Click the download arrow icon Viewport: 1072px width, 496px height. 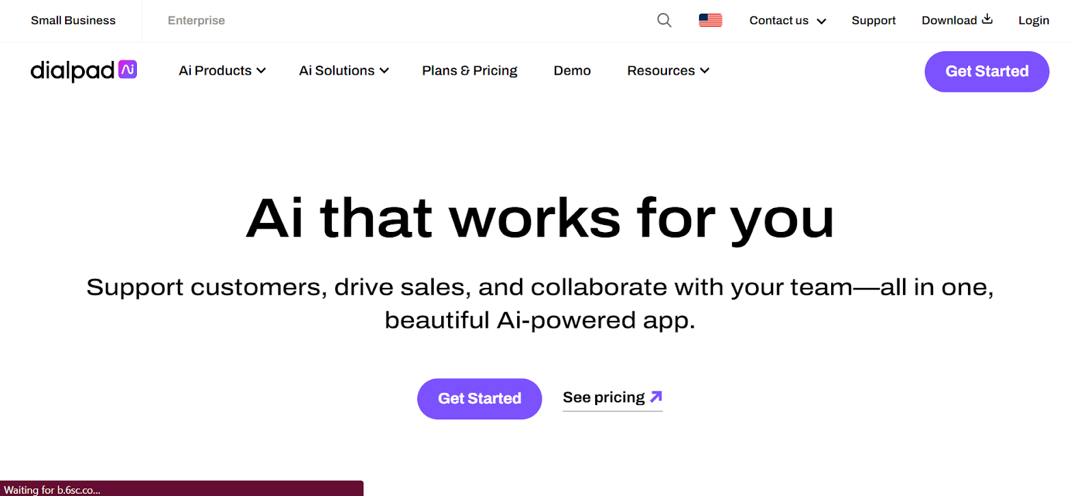click(987, 19)
